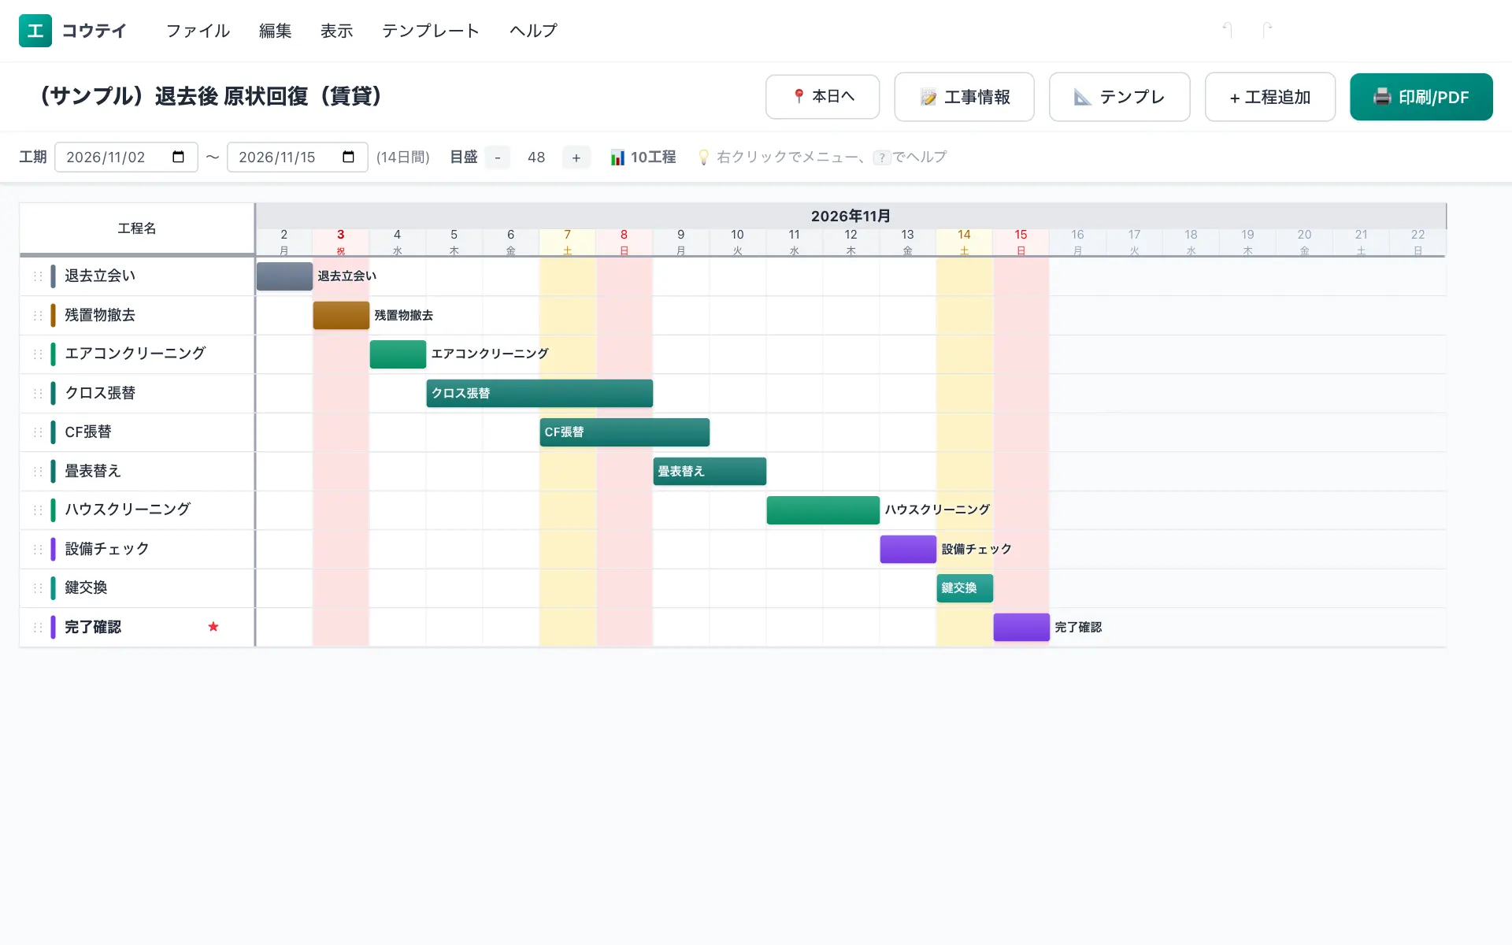Select the purple 設備チェック gantt bar
Image resolution: width=1512 pixels, height=945 pixels.
(x=908, y=549)
